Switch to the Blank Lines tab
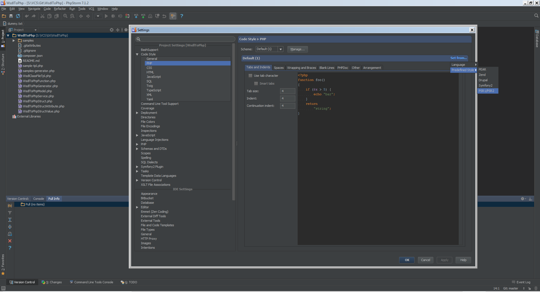Viewport: 540px width, 292px height. pyautogui.click(x=327, y=68)
